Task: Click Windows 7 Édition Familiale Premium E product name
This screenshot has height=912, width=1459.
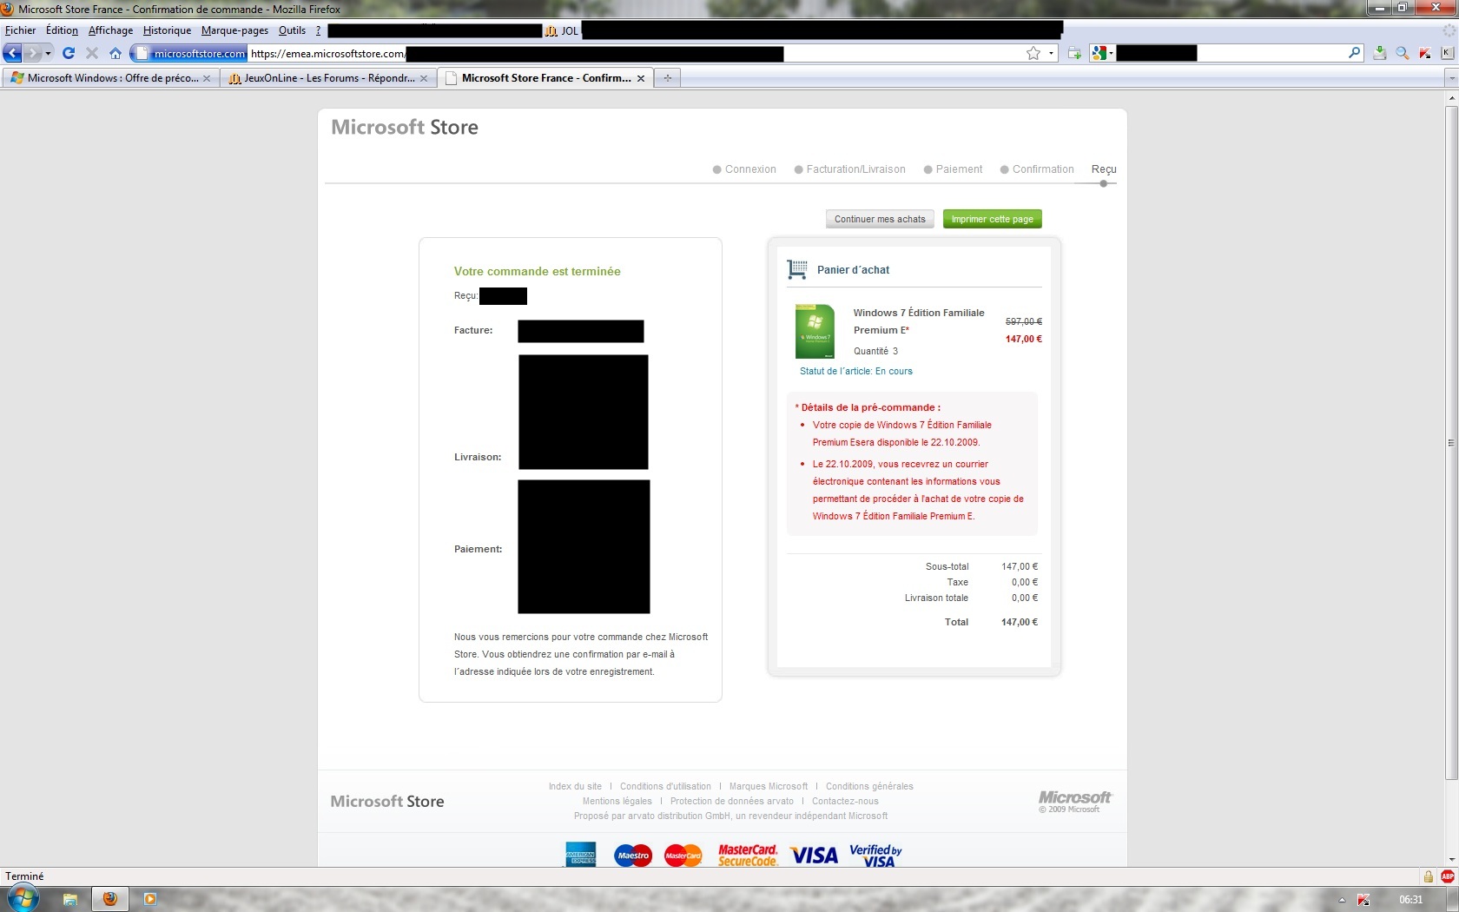Action: click(x=919, y=321)
